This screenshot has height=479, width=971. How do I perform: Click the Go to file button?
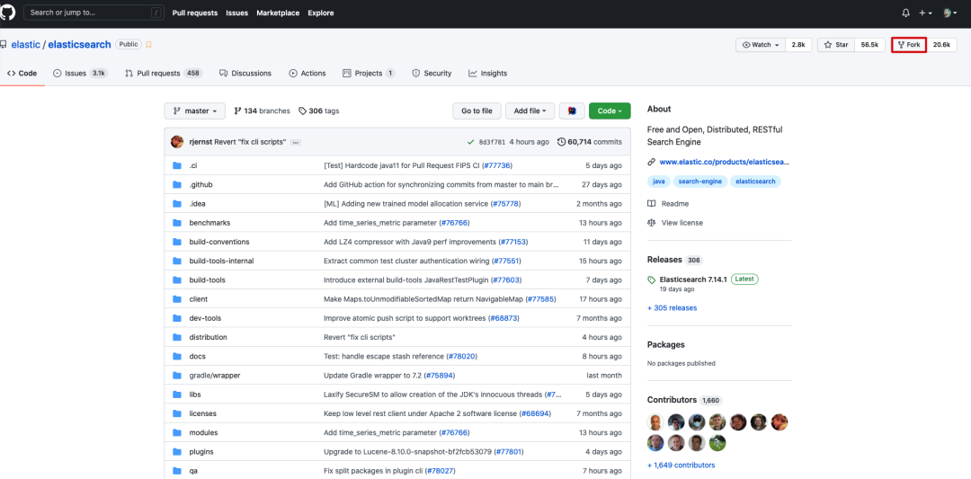tap(477, 111)
